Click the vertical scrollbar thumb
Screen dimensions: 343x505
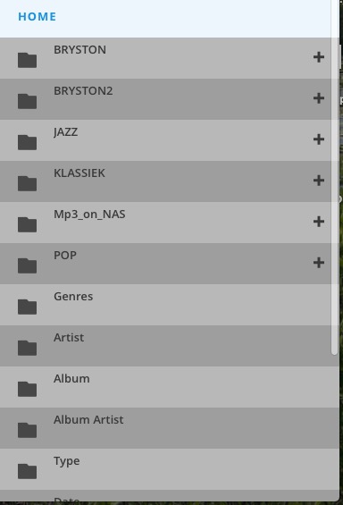pos(334,178)
